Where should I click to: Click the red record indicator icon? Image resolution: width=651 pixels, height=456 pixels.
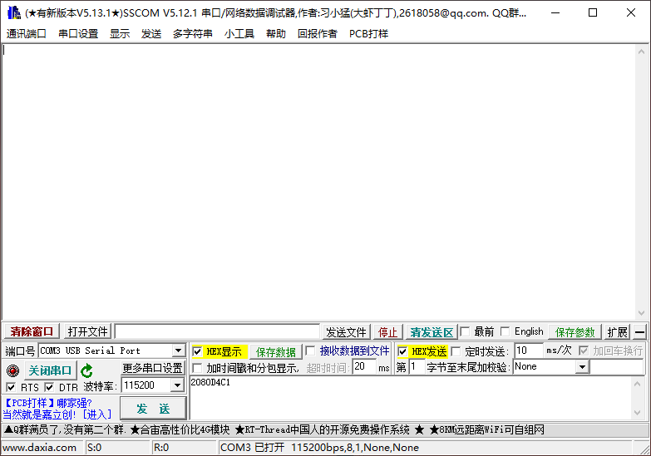[12, 370]
